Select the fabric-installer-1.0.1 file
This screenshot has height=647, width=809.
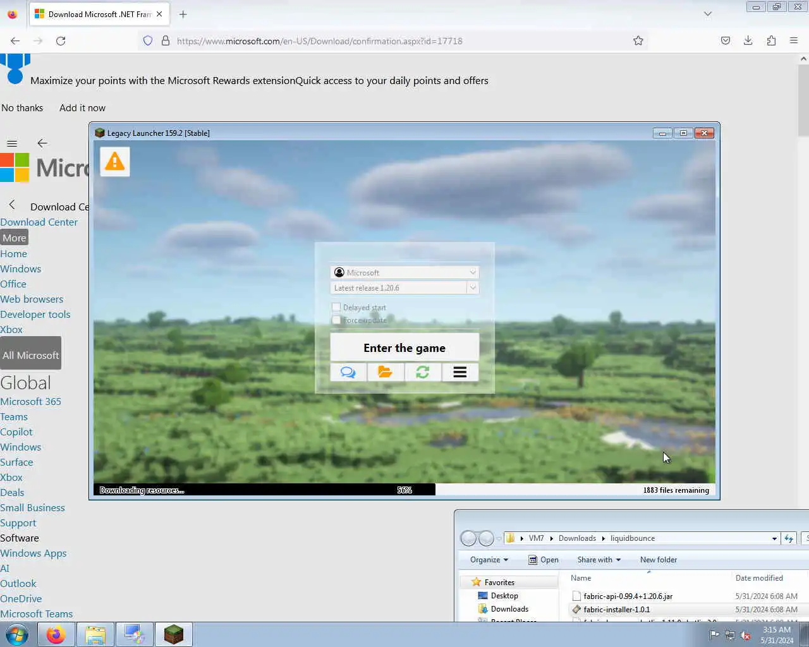tap(617, 609)
